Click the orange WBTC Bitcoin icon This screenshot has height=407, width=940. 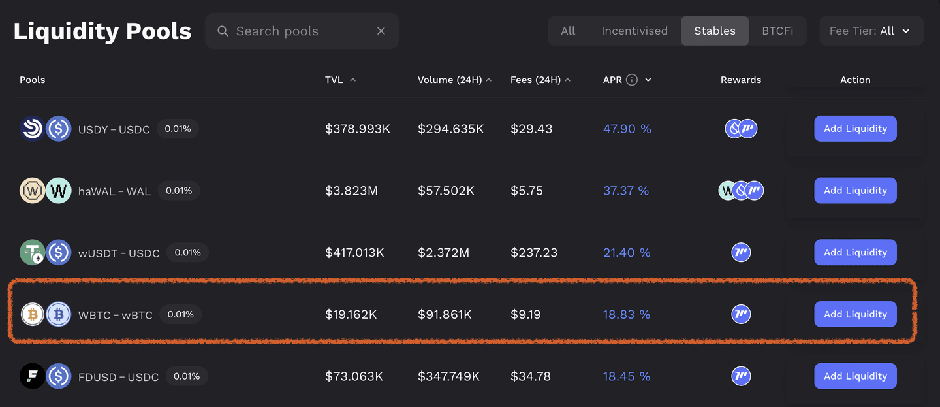32,314
